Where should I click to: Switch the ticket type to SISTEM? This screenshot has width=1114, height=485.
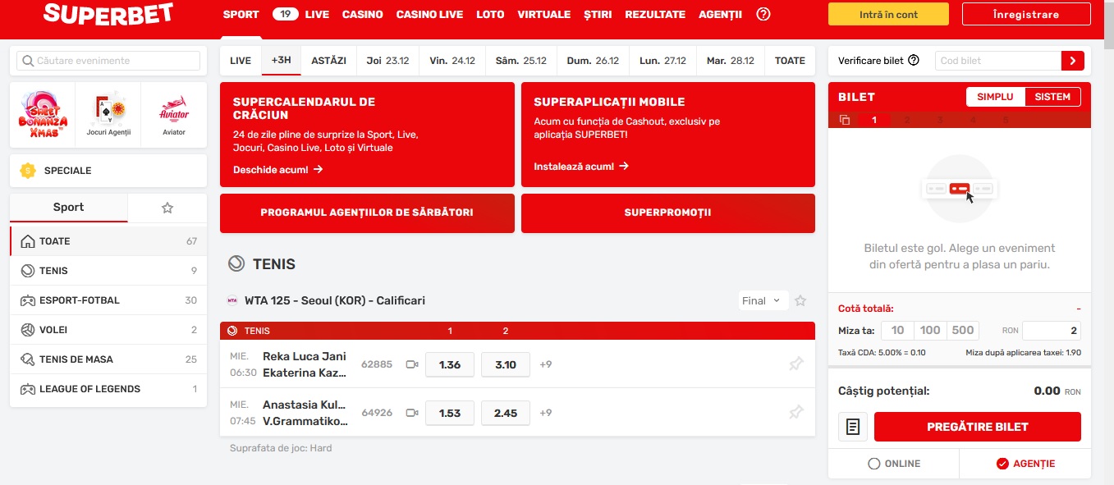[x=1052, y=97]
